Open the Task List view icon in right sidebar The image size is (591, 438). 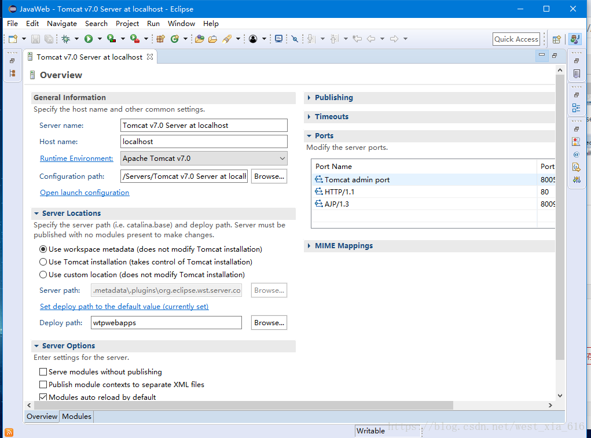577,73
